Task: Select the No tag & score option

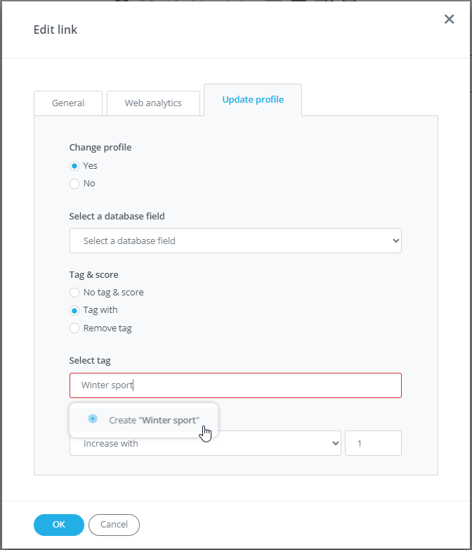Action: tap(74, 292)
